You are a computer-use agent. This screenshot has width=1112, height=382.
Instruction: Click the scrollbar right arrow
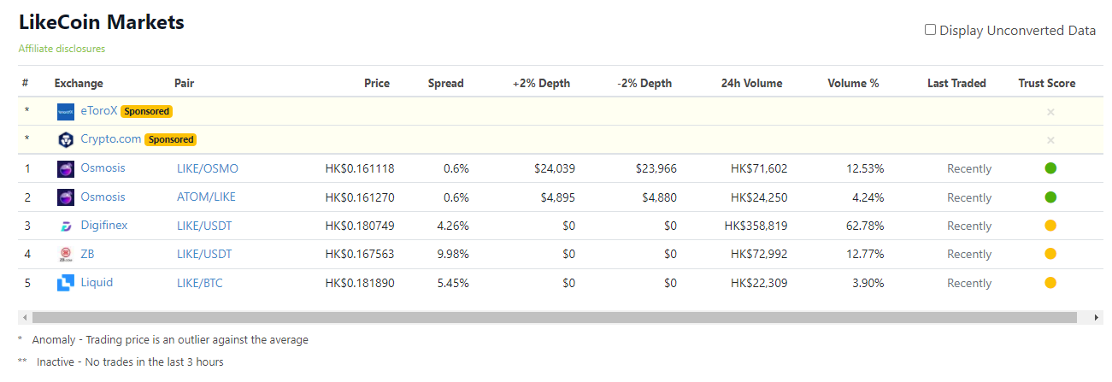click(x=1097, y=317)
